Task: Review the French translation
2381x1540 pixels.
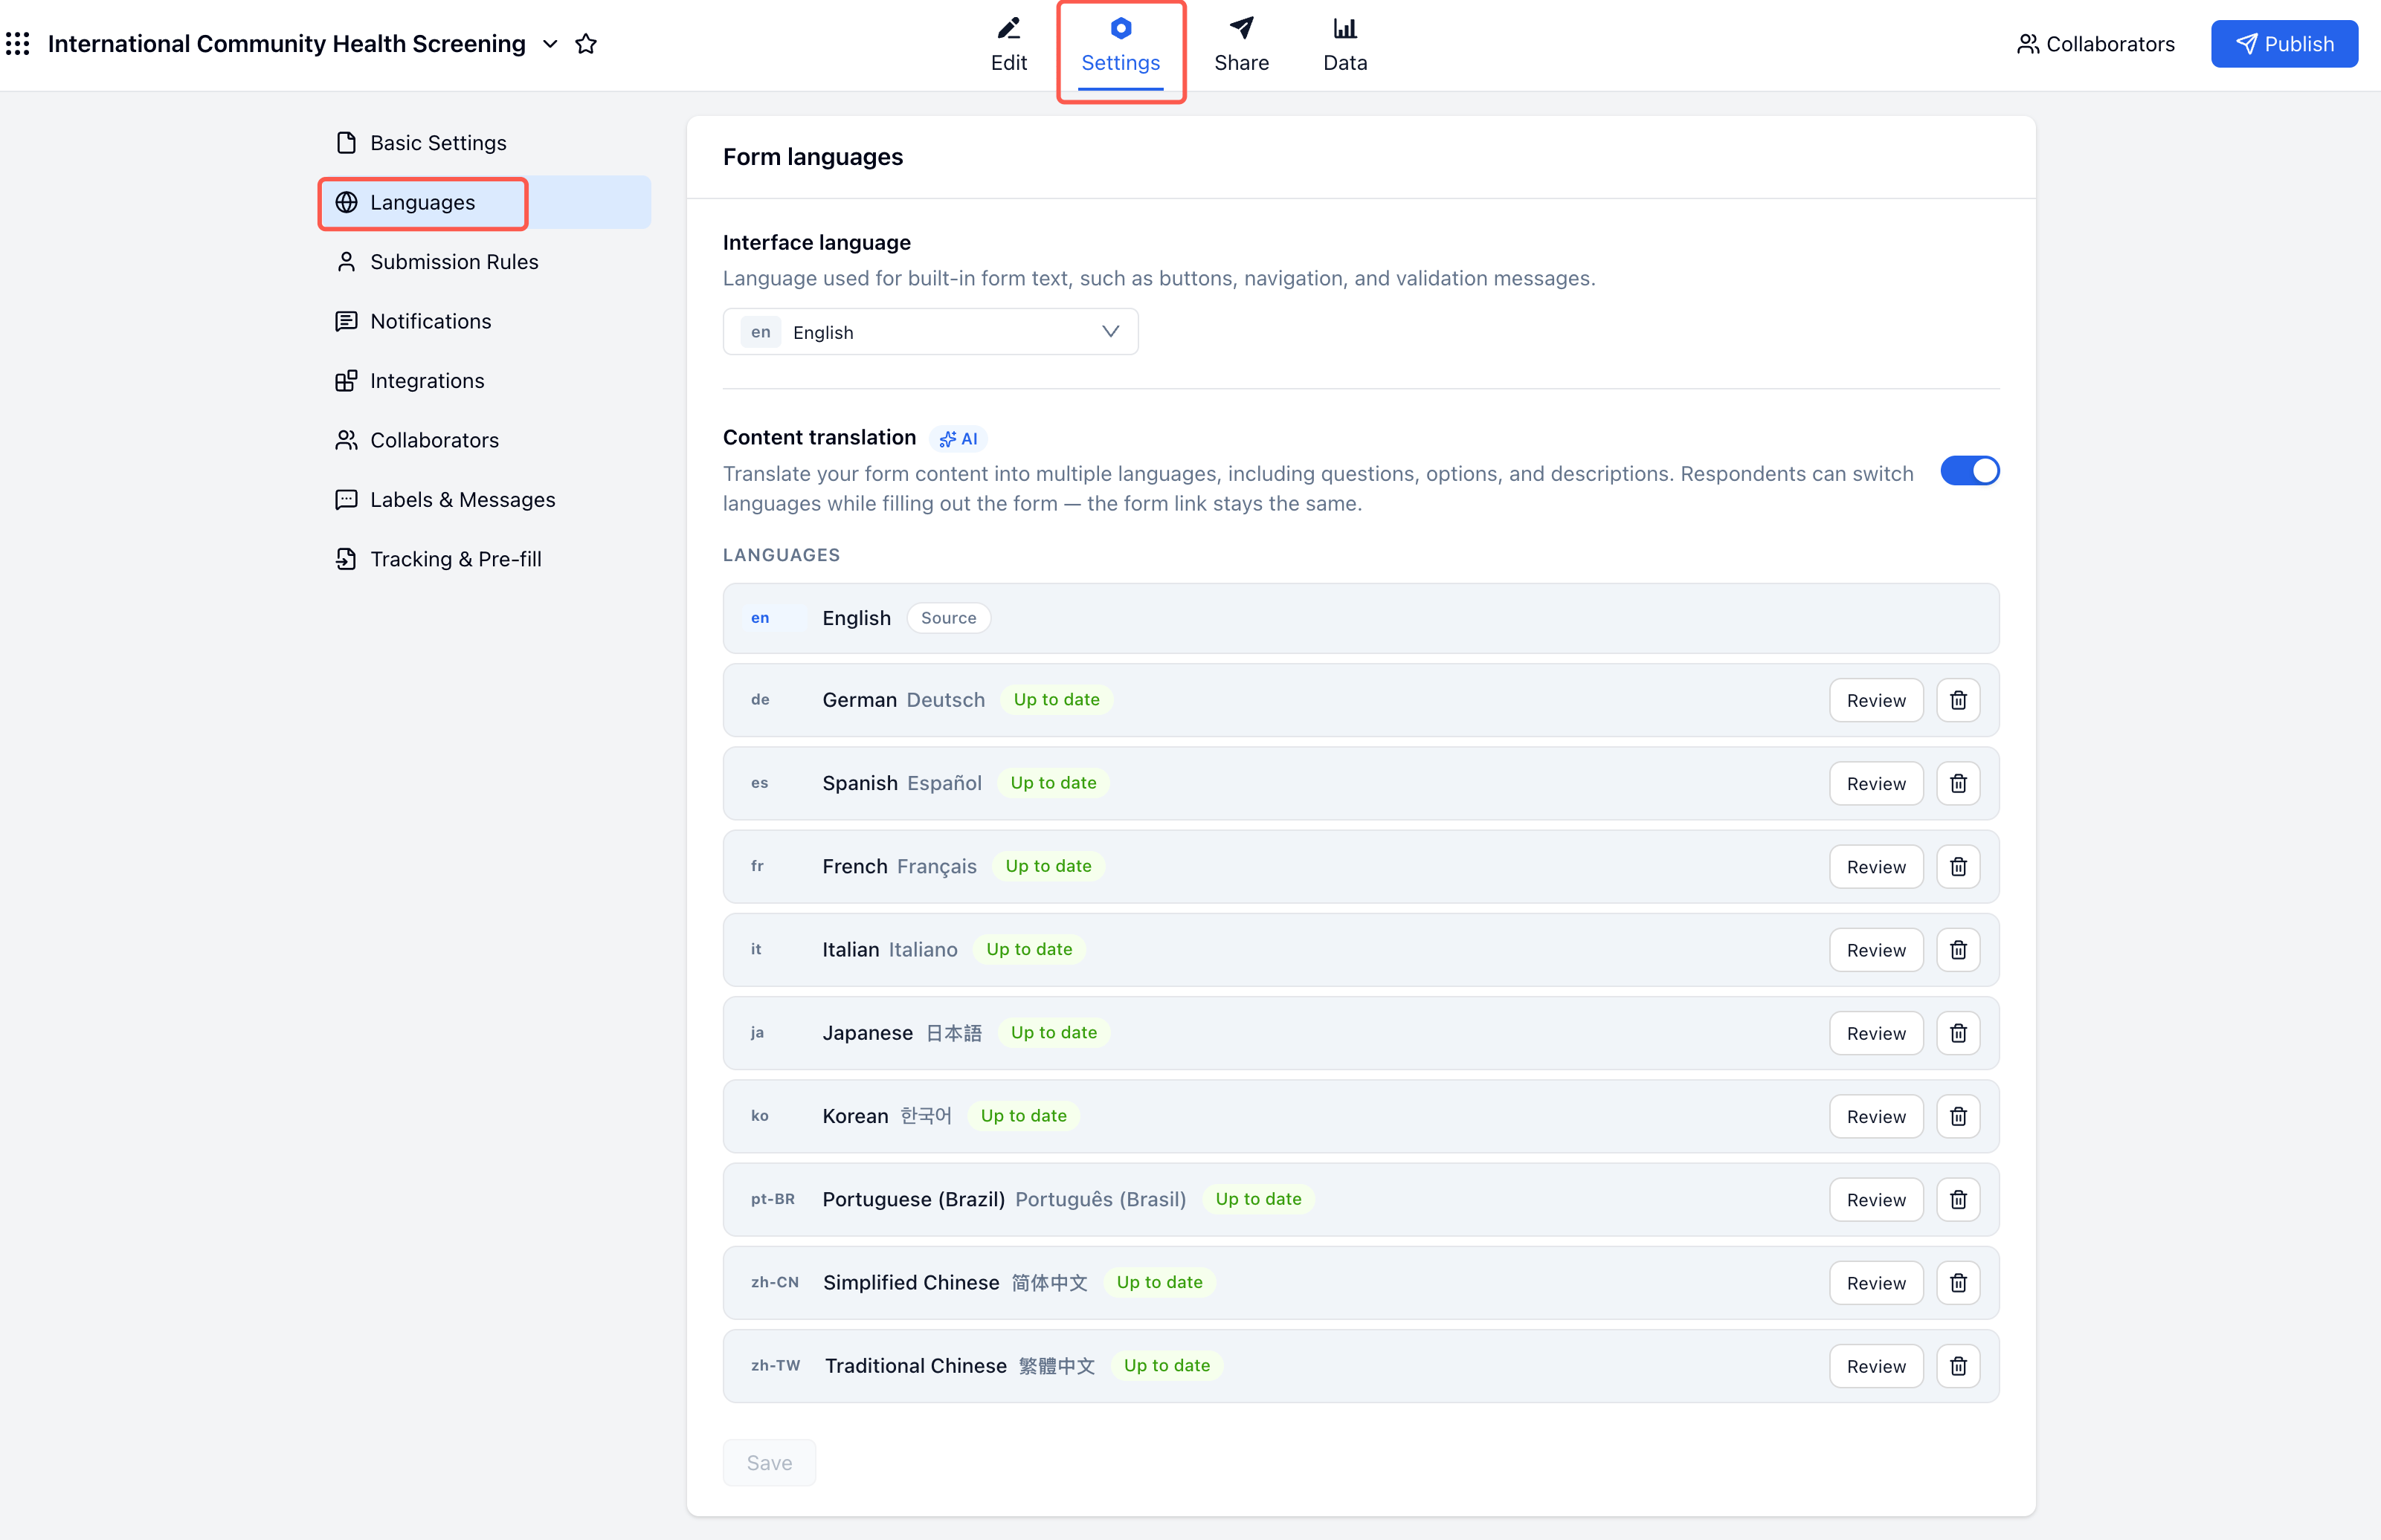Action: 1876,867
